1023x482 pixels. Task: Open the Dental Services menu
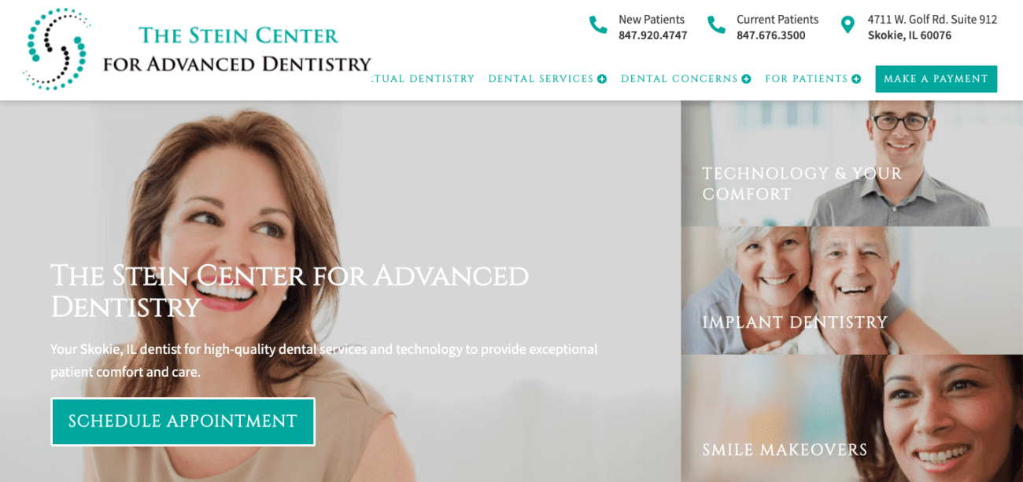click(541, 79)
